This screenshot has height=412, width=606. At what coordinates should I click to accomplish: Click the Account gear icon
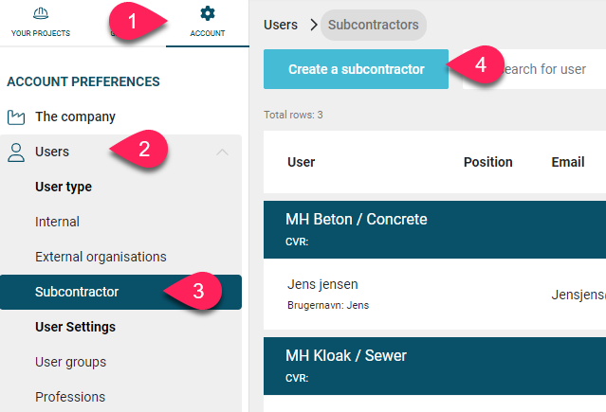(208, 13)
